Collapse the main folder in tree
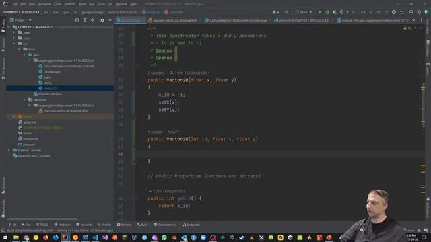The height and width of the screenshot is (242, 431). click(x=19, y=49)
